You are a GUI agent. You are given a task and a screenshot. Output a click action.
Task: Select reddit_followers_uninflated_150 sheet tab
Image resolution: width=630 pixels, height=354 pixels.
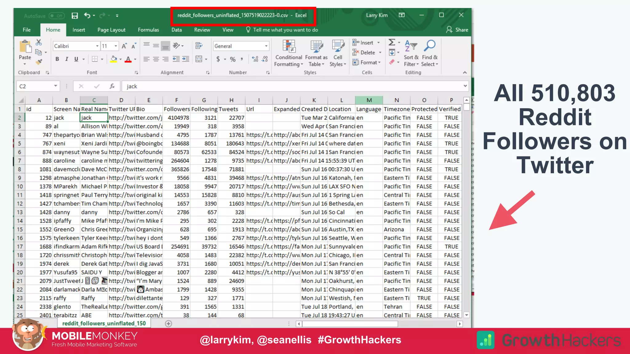[x=104, y=323]
